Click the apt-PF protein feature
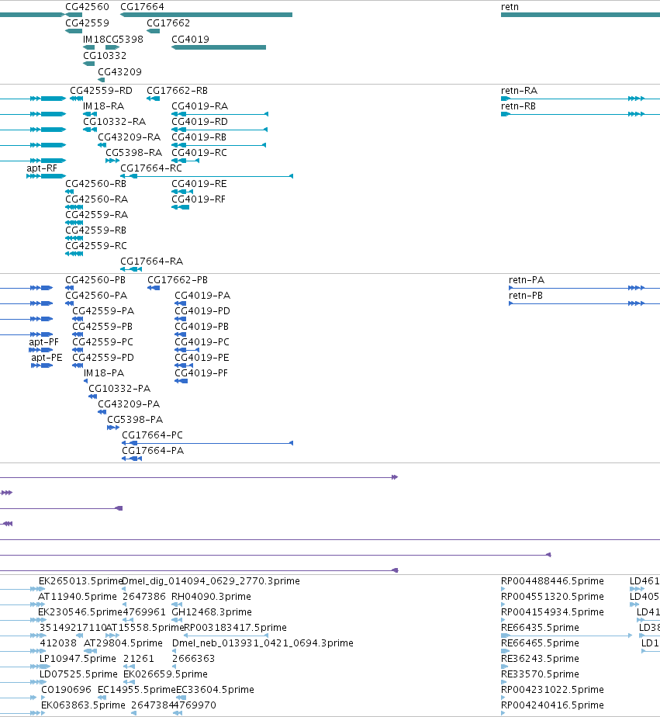Viewport: 660px width, 717px height. (40, 350)
